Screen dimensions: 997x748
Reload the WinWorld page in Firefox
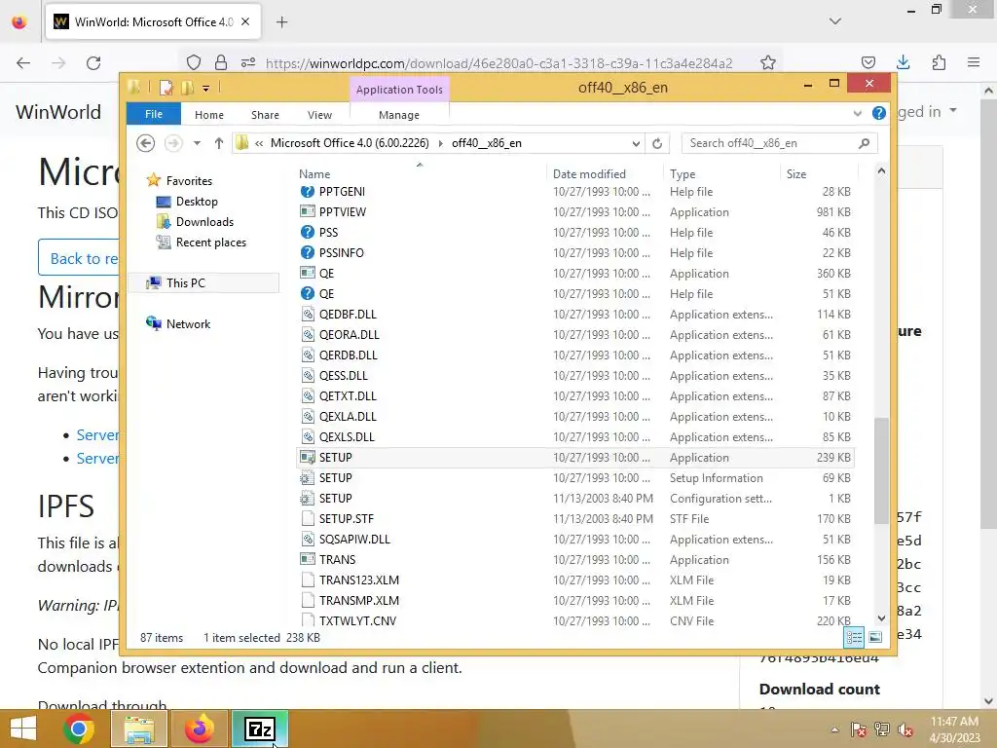(93, 63)
